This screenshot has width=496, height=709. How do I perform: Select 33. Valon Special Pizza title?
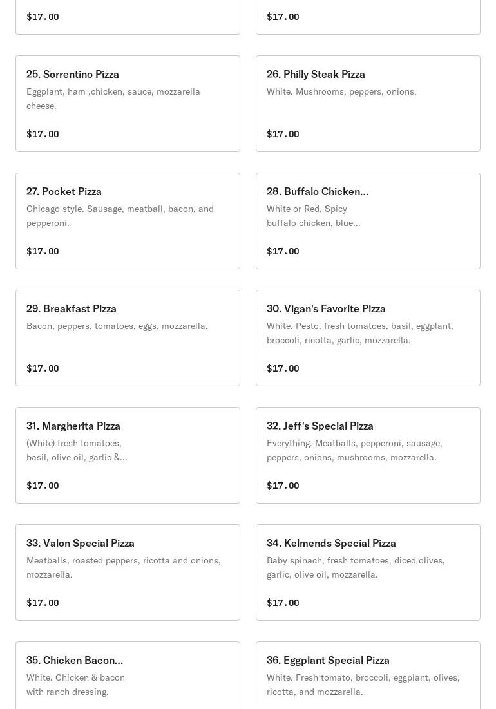pyautogui.click(x=81, y=543)
